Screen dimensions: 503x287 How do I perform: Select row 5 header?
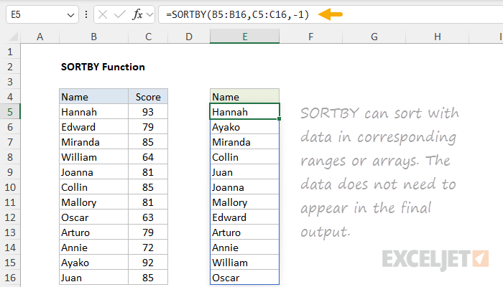(x=10, y=112)
